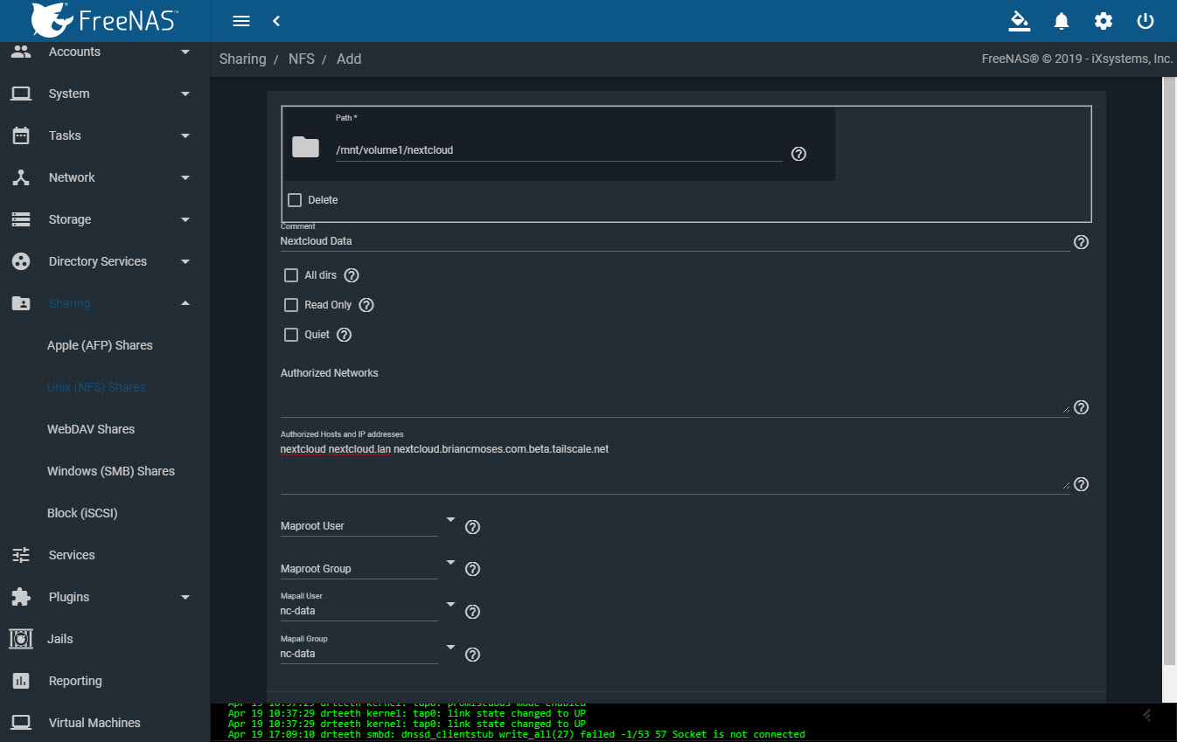Click the Add breadcrumb
This screenshot has width=1177, height=742.
[x=349, y=59]
